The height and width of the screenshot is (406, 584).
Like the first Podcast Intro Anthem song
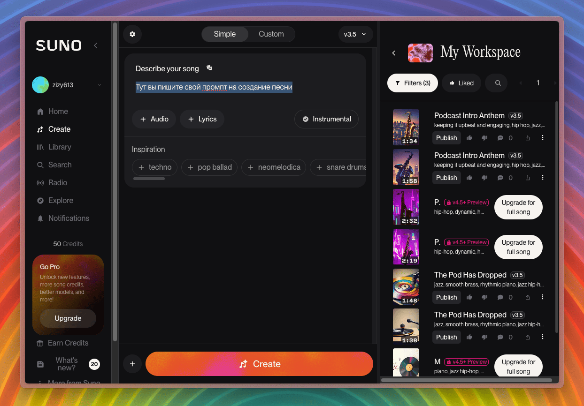[x=469, y=138]
